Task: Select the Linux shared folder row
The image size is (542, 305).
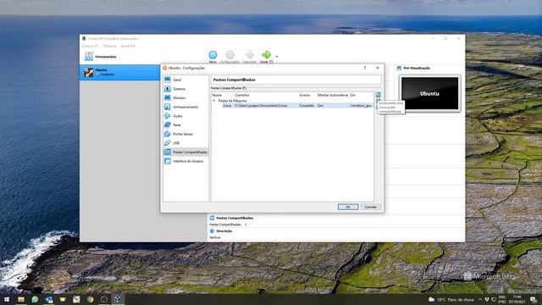Action: 297,105
